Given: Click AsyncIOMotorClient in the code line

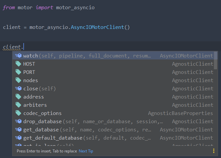Looking at the screenshot, I should (98, 27).
